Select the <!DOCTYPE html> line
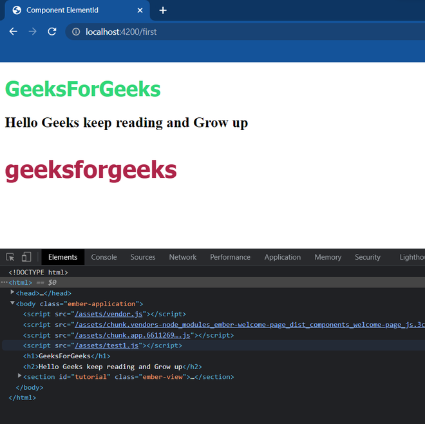425x424 pixels. click(x=38, y=272)
